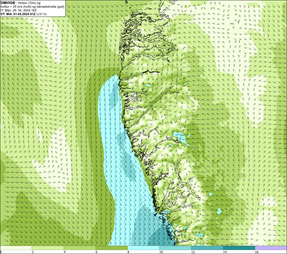Viewport: 287px width, 254px height.
Task: Click the "hviður > 25 m/s (hvítt)" line
Action: pyautogui.click(x=16, y=7)
